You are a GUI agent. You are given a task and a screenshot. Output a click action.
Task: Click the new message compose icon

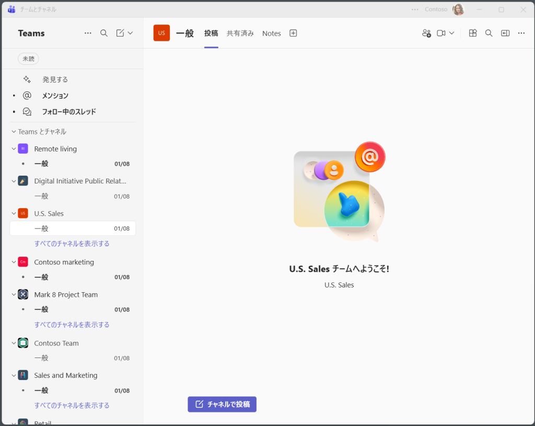click(120, 33)
